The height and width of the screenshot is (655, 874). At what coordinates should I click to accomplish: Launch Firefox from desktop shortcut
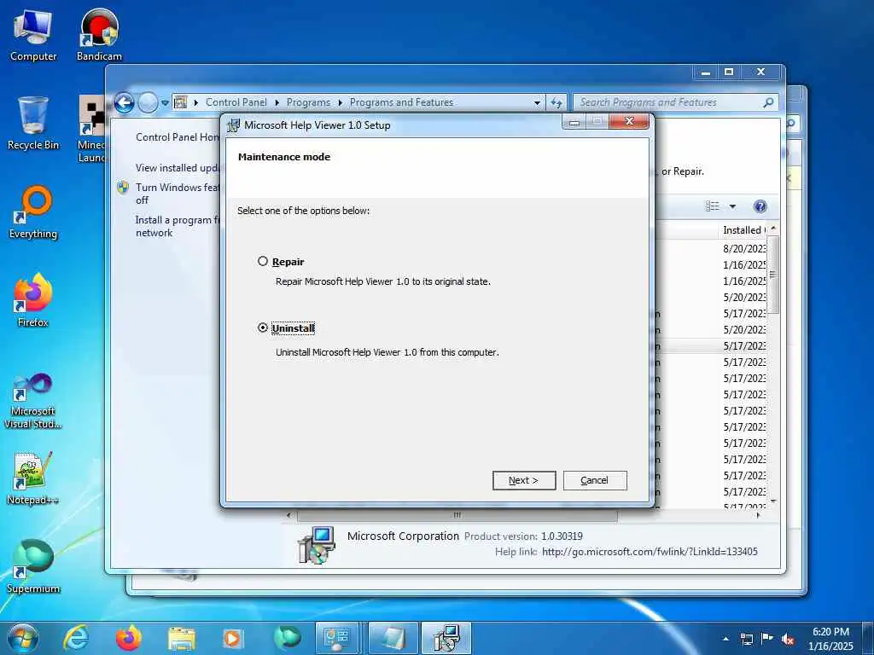tap(33, 301)
